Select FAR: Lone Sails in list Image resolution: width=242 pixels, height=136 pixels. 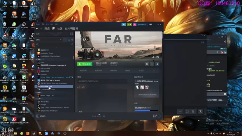pos(54,86)
